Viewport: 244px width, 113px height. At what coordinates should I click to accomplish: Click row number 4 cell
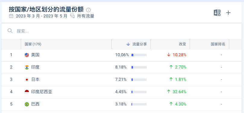[x=11, y=92]
